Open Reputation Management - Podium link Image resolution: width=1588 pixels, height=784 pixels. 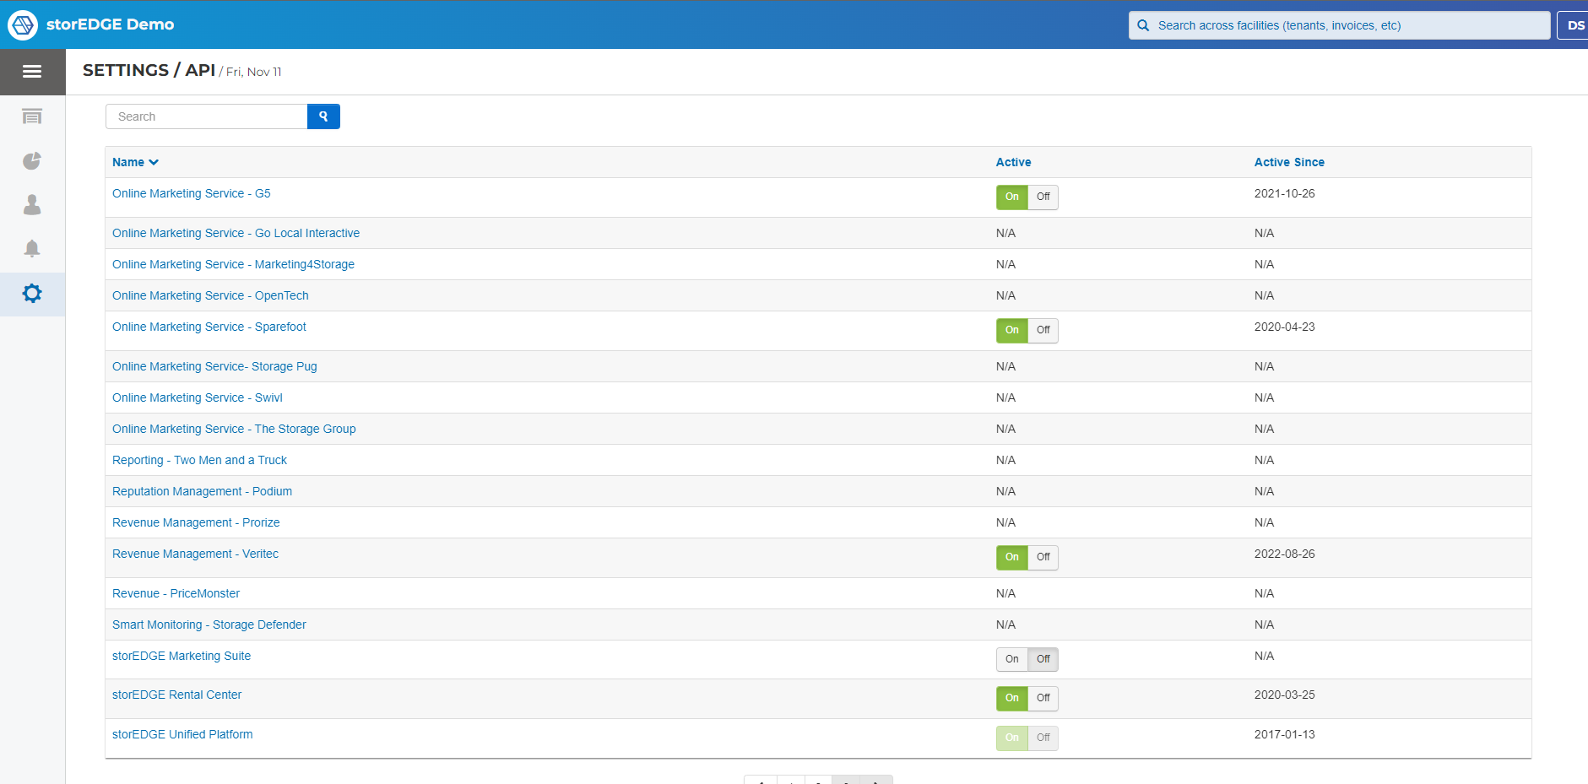click(x=202, y=491)
